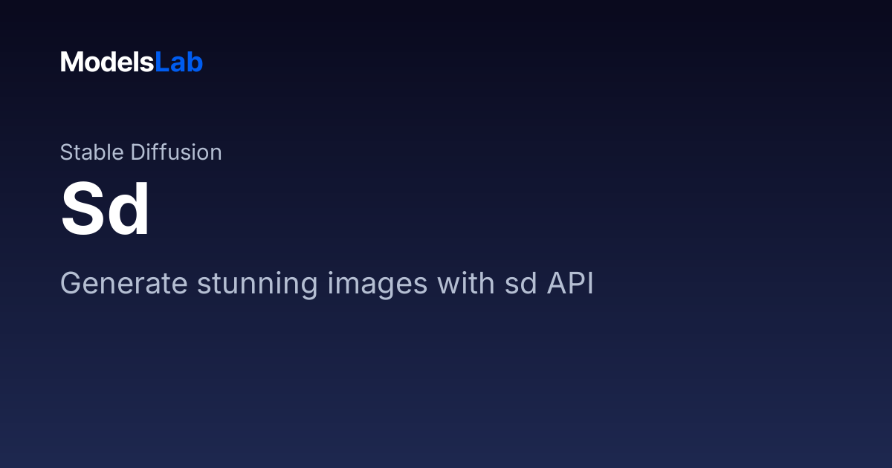Click the capital "G" starting the tagline
This screenshot has height=468, width=892.
coord(72,284)
